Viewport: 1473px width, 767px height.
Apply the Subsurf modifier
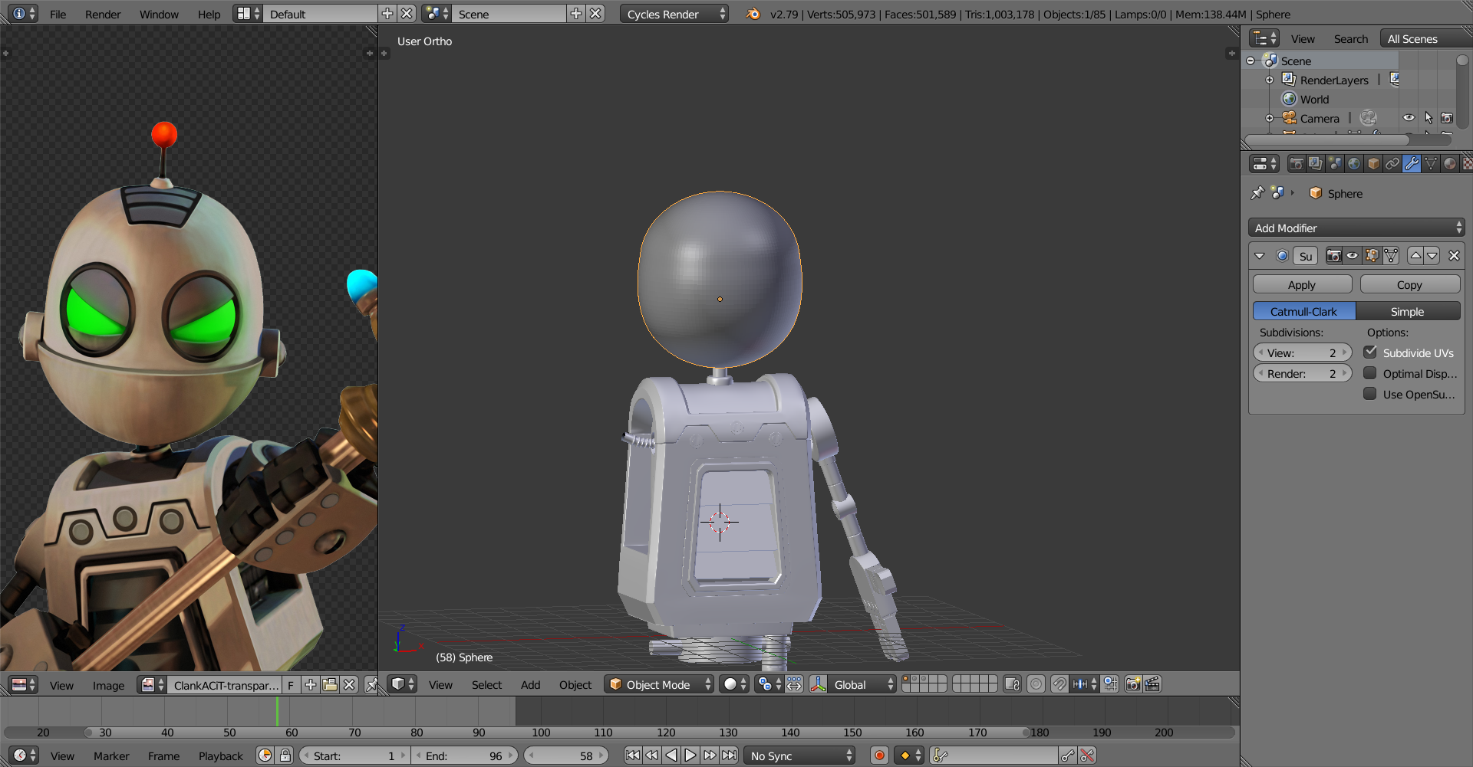coord(1302,284)
